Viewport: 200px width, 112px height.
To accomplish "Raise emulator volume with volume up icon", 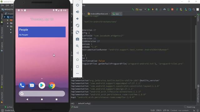I will coord(77,12).
